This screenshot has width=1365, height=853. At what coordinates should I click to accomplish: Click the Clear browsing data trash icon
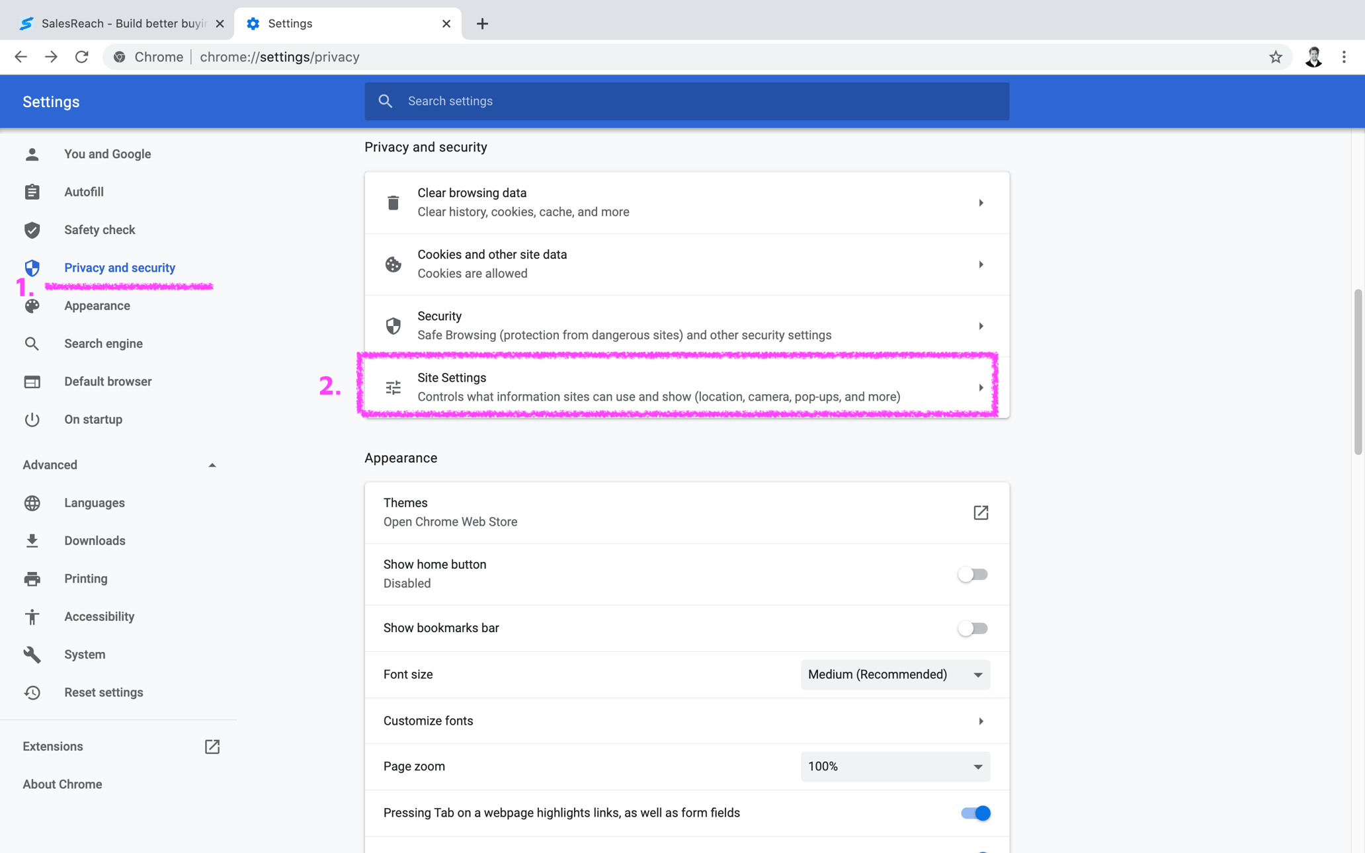tap(393, 202)
